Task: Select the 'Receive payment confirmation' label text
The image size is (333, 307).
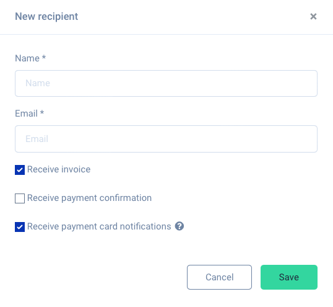Action: pos(89,198)
